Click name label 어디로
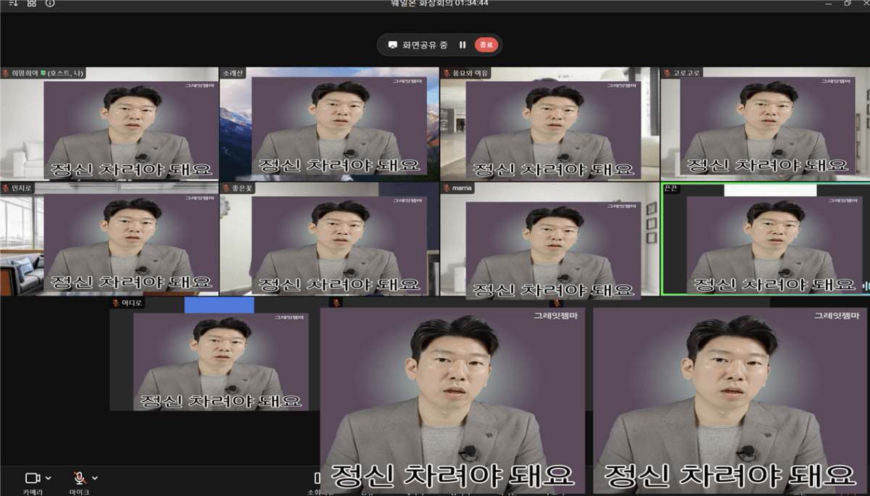The image size is (870, 496). tap(131, 303)
